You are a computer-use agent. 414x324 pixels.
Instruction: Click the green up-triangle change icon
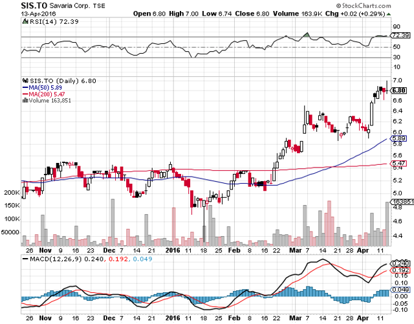click(x=389, y=14)
